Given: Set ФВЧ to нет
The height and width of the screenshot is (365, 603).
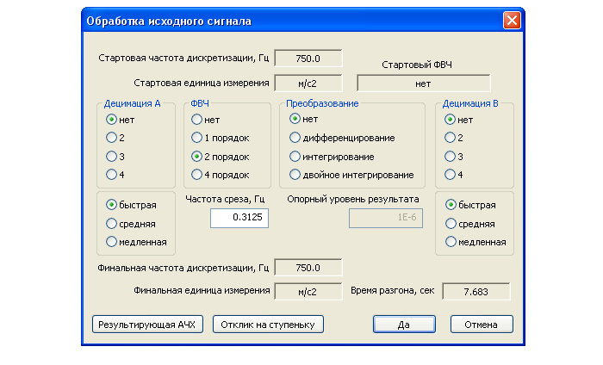Looking at the screenshot, I should click(x=197, y=120).
